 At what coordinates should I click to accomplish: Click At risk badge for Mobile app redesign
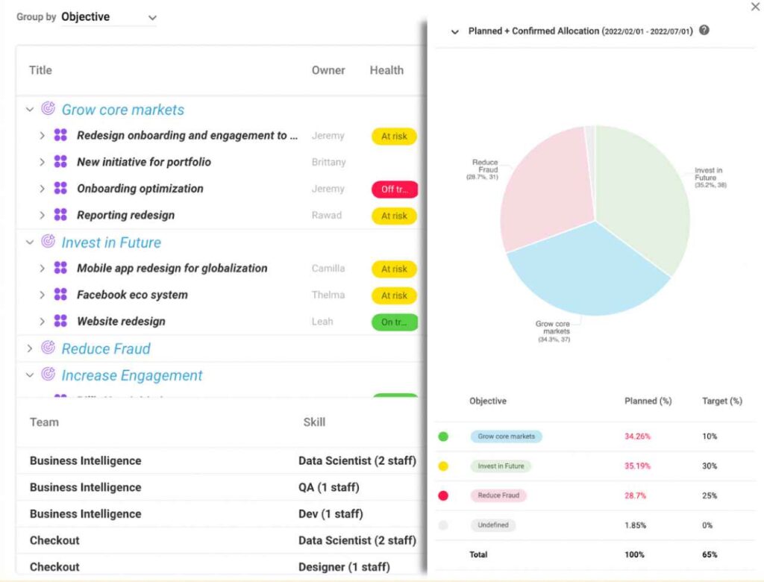tap(394, 269)
